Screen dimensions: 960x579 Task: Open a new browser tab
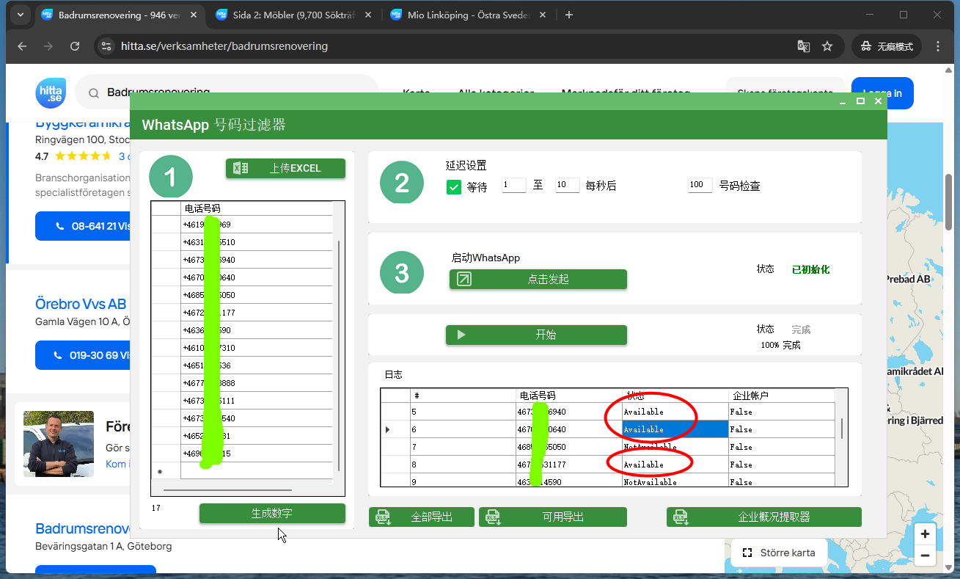[x=569, y=15]
